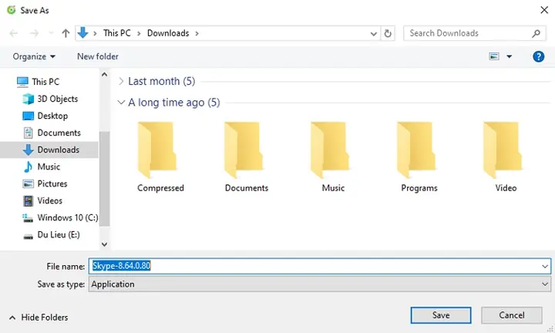Viewport: 555px width, 333px height.
Task: Change the view layout icon
Action: 494,56
